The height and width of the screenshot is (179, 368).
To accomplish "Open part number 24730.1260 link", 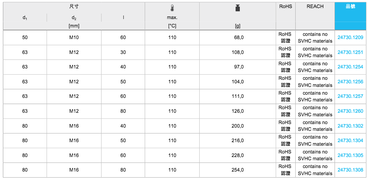I will 350,111.
